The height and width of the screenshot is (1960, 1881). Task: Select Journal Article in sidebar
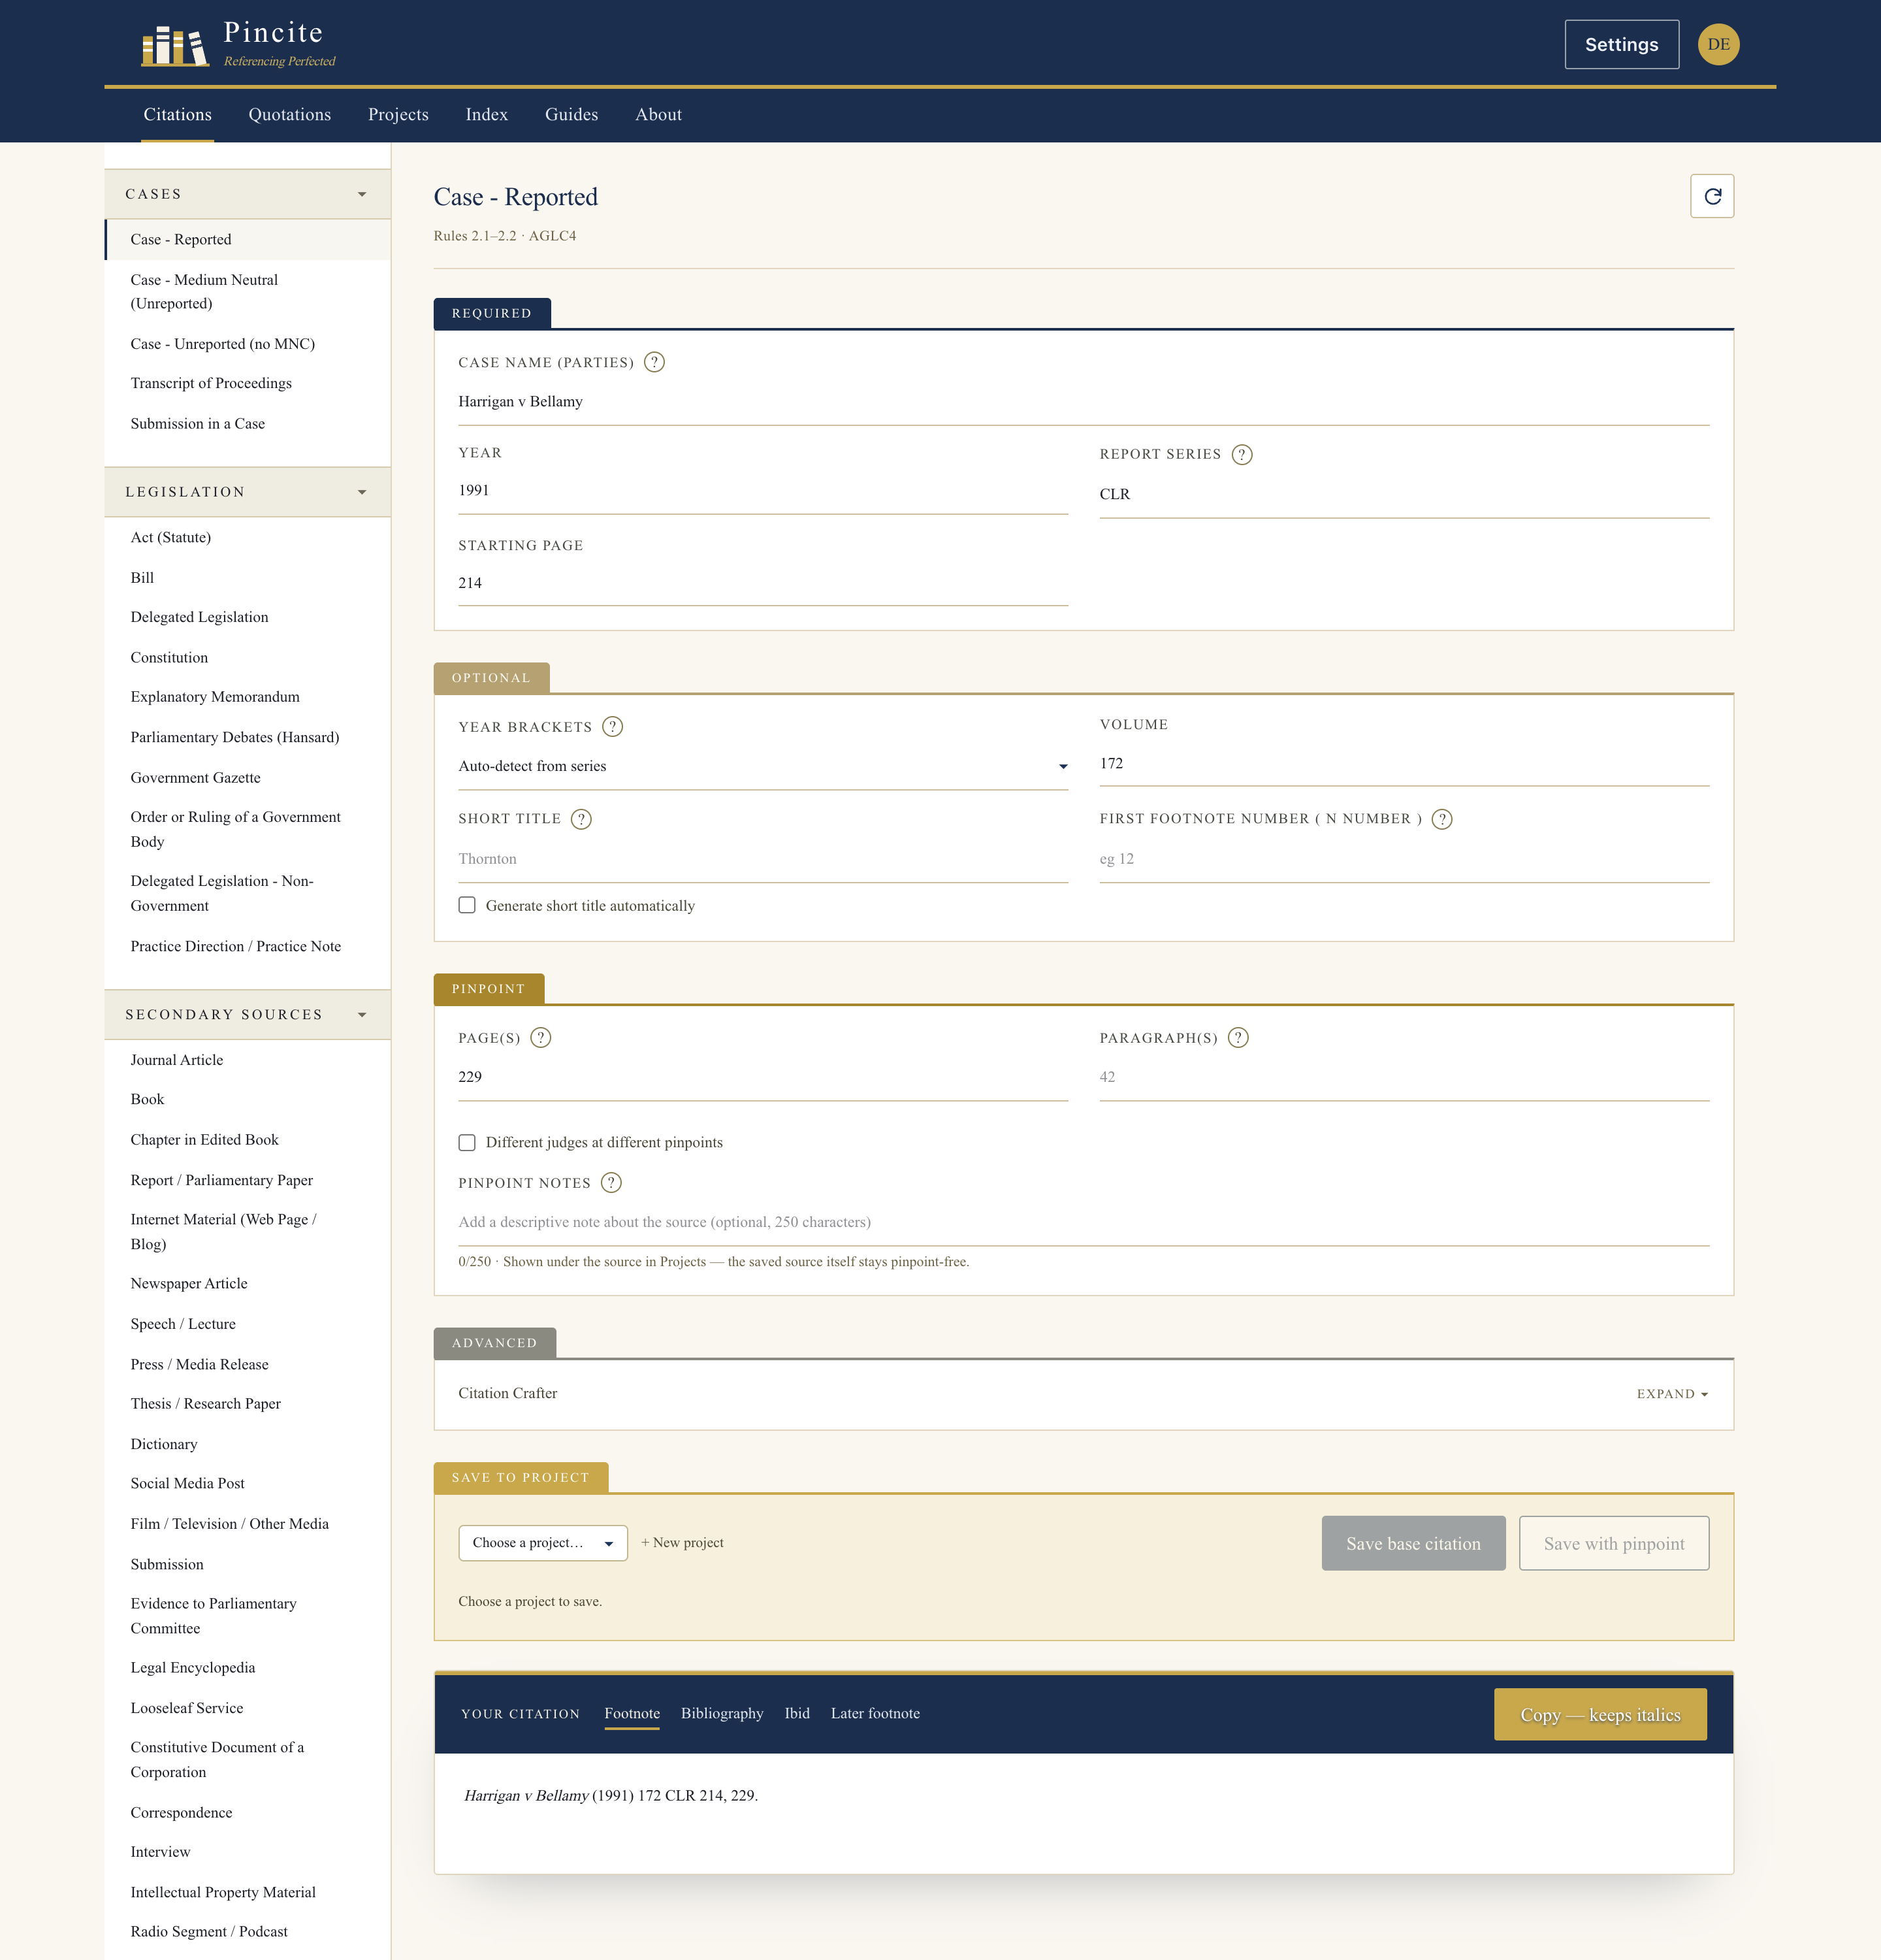[x=248, y=1060]
